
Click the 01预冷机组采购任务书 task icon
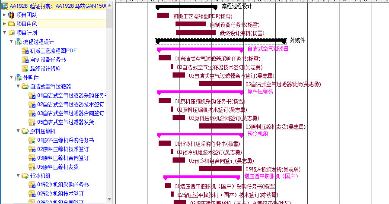pyautogui.click(x=32, y=185)
